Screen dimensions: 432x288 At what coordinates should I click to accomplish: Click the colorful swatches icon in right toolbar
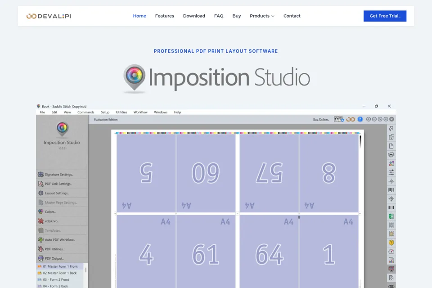(391, 163)
